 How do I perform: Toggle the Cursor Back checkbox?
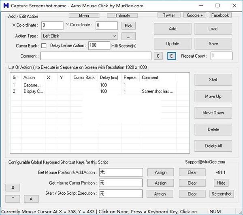pyautogui.click(x=44, y=46)
